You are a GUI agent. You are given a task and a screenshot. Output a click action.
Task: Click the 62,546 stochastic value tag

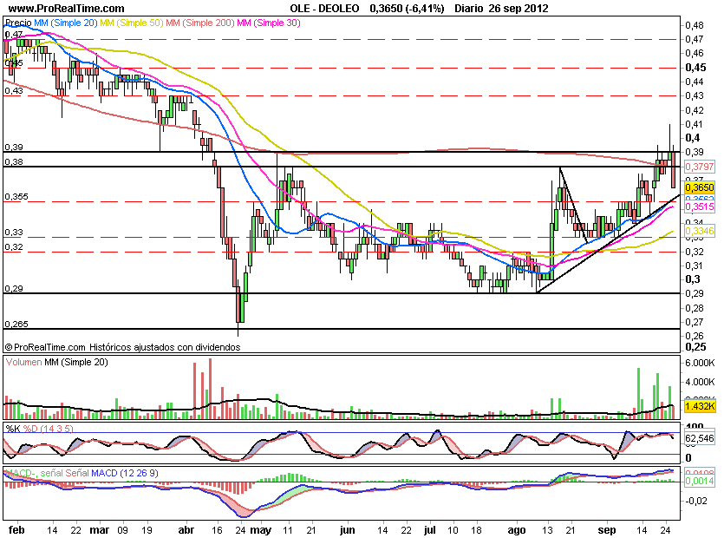pos(698,439)
